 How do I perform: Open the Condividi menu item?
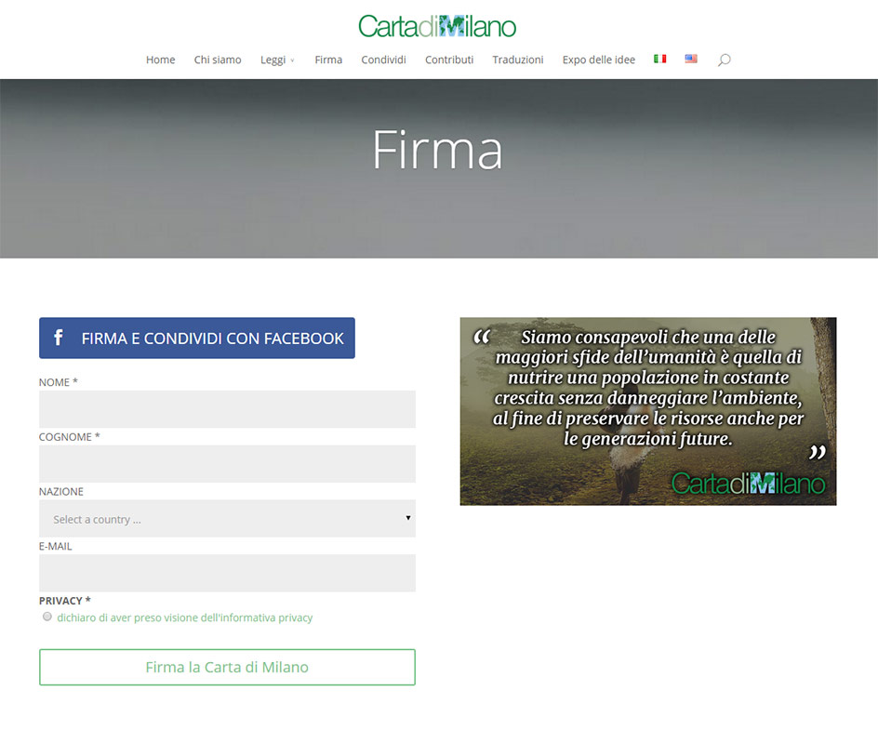click(x=383, y=60)
